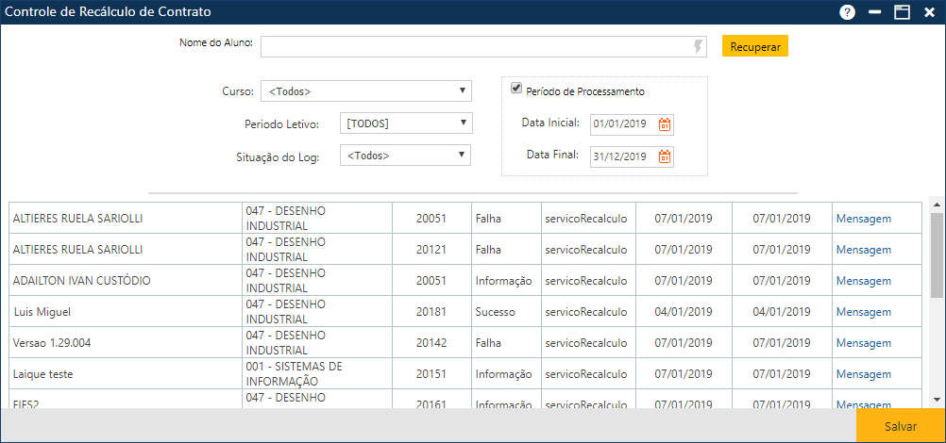Open Mensagem link for Luis Miguel row
946x443 pixels.
coord(863,312)
